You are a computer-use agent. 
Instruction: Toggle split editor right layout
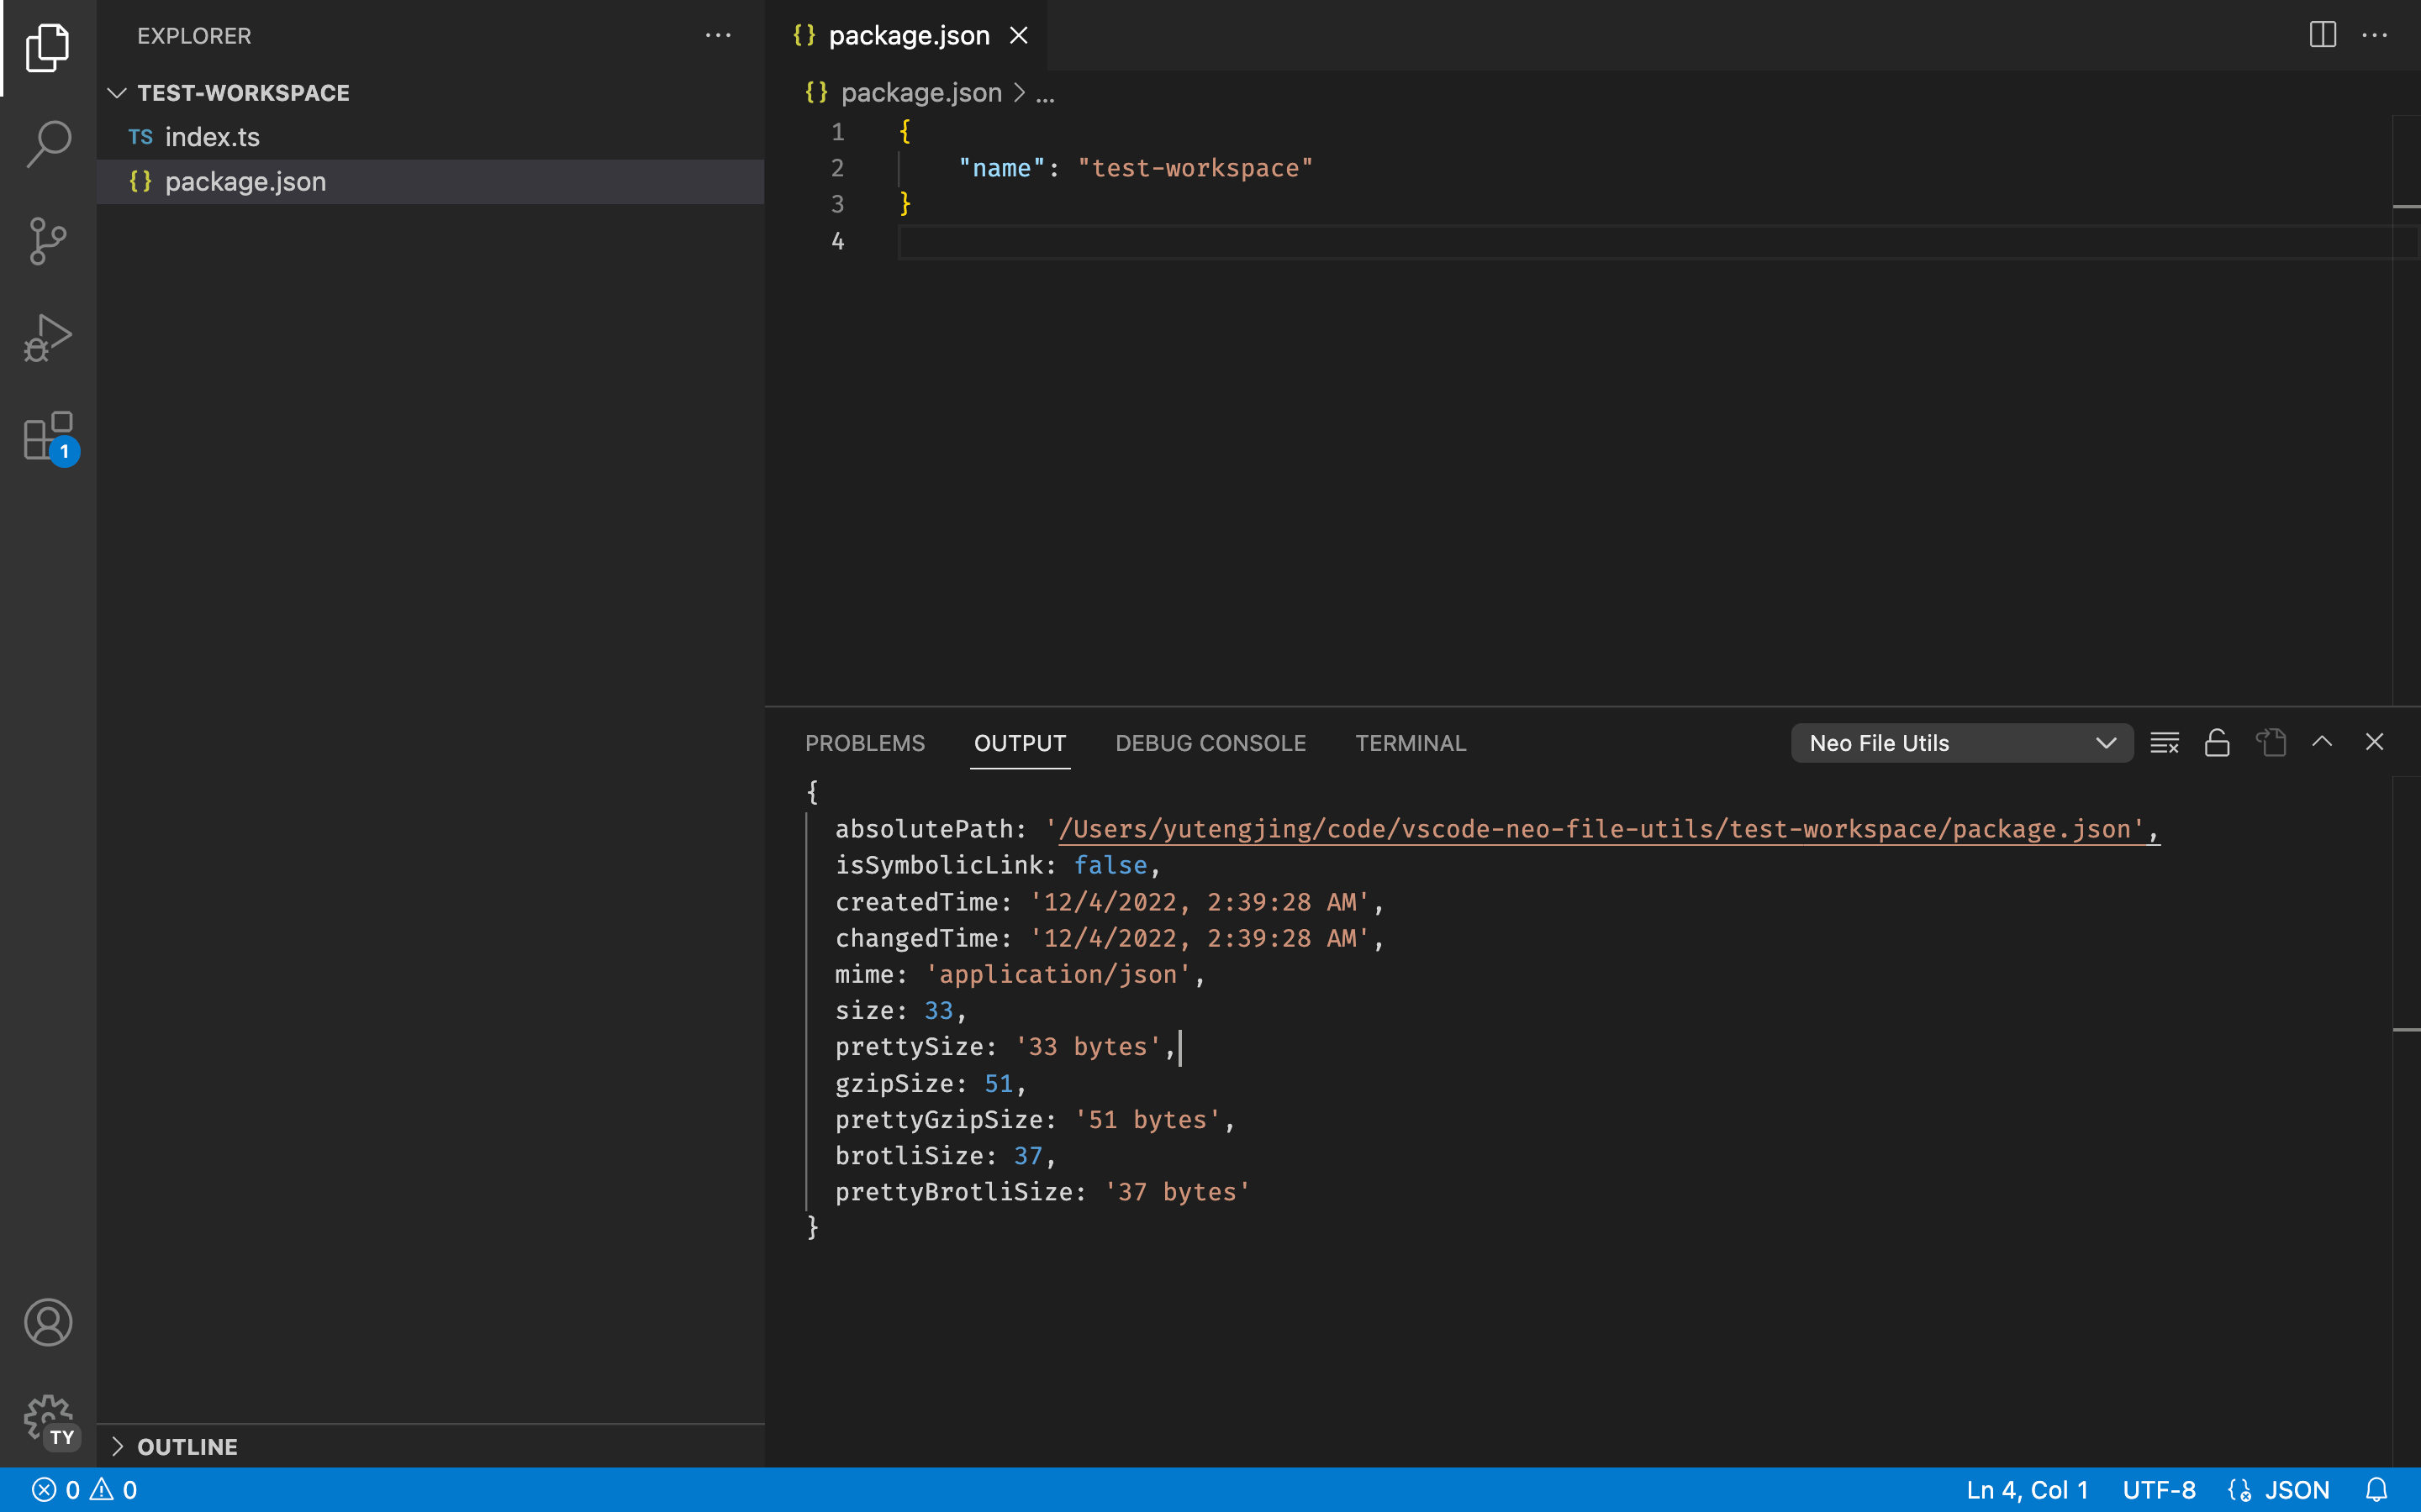[2322, 35]
